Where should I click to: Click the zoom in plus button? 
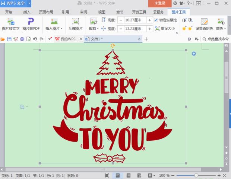[219, 175]
